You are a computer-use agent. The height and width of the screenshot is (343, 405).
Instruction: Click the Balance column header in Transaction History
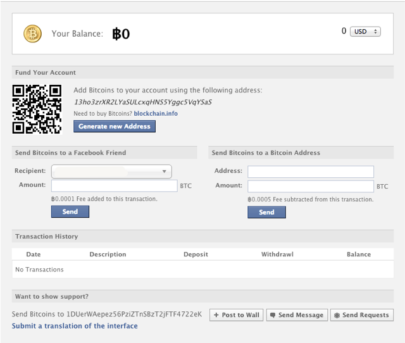coord(358,254)
